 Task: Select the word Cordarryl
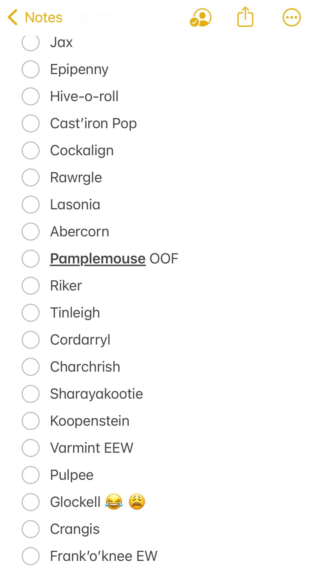click(x=80, y=340)
